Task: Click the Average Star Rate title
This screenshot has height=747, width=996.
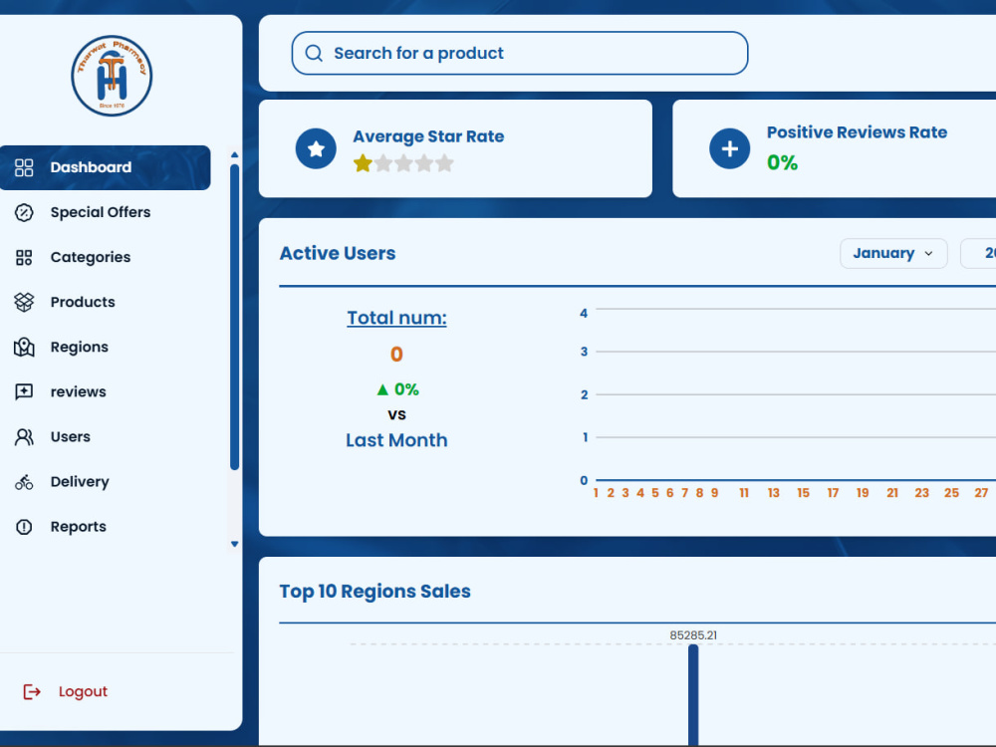Action: [x=428, y=136]
